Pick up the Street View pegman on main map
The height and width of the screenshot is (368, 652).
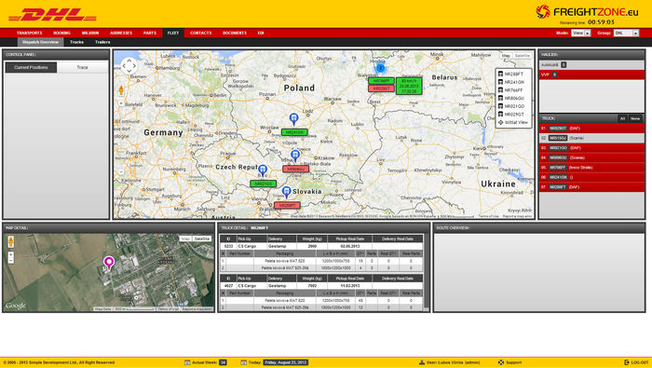(121, 90)
